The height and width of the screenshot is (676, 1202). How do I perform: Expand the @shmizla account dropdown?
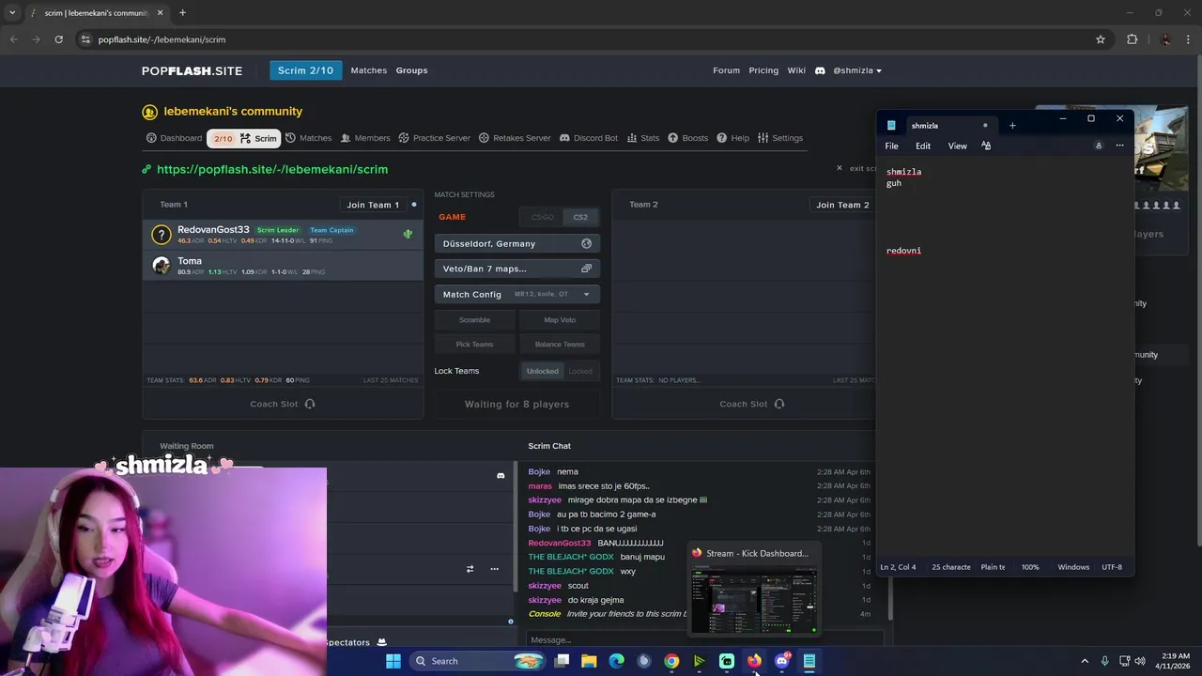(x=857, y=70)
